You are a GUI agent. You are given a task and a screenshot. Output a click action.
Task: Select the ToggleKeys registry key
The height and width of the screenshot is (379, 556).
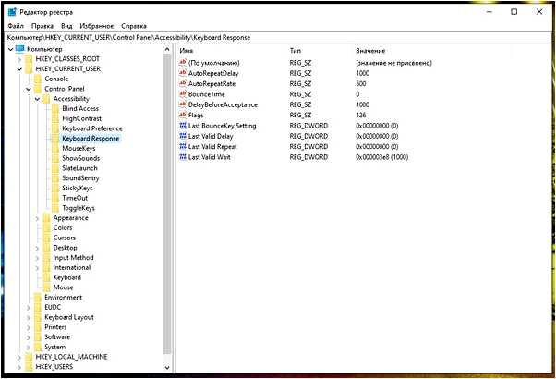click(78, 208)
